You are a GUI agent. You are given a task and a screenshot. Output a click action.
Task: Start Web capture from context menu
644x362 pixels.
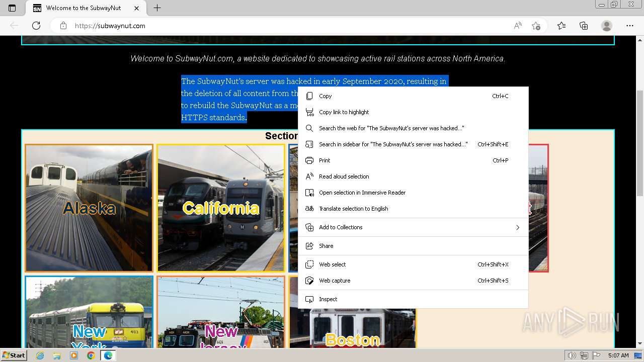tap(413, 281)
